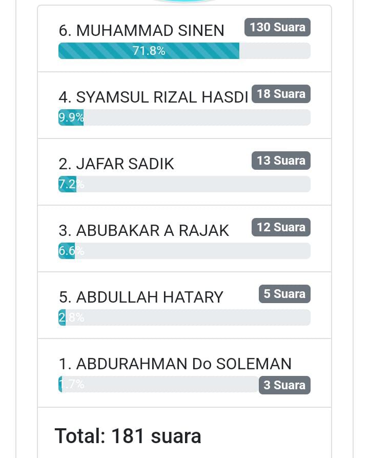
Task: Click the 5 Suara vote badge
Action: pos(284,294)
